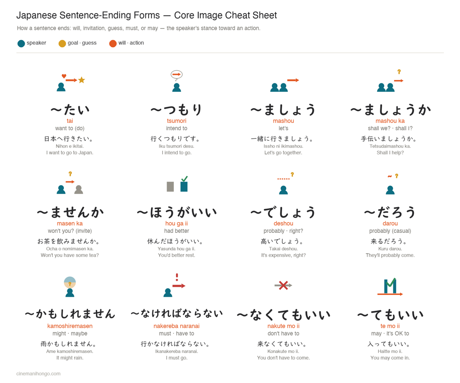Click the example sentence 日本へ行きたい。

69,139
